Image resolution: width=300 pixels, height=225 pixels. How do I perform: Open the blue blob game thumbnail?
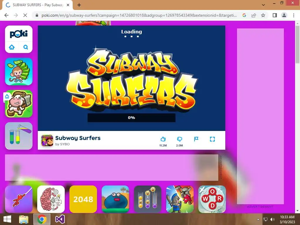[x=115, y=199]
